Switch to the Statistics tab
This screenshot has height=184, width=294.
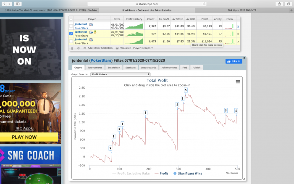pyautogui.click(x=131, y=68)
